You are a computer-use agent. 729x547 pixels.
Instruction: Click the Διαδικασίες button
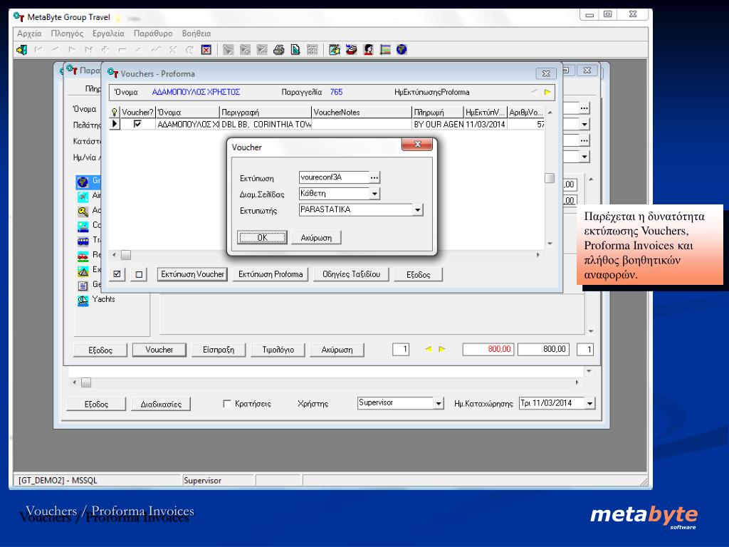(x=161, y=404)
